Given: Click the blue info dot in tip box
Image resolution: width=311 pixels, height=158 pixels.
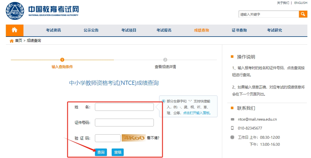Looking at the screenshot, I should (x=163, y=101).
